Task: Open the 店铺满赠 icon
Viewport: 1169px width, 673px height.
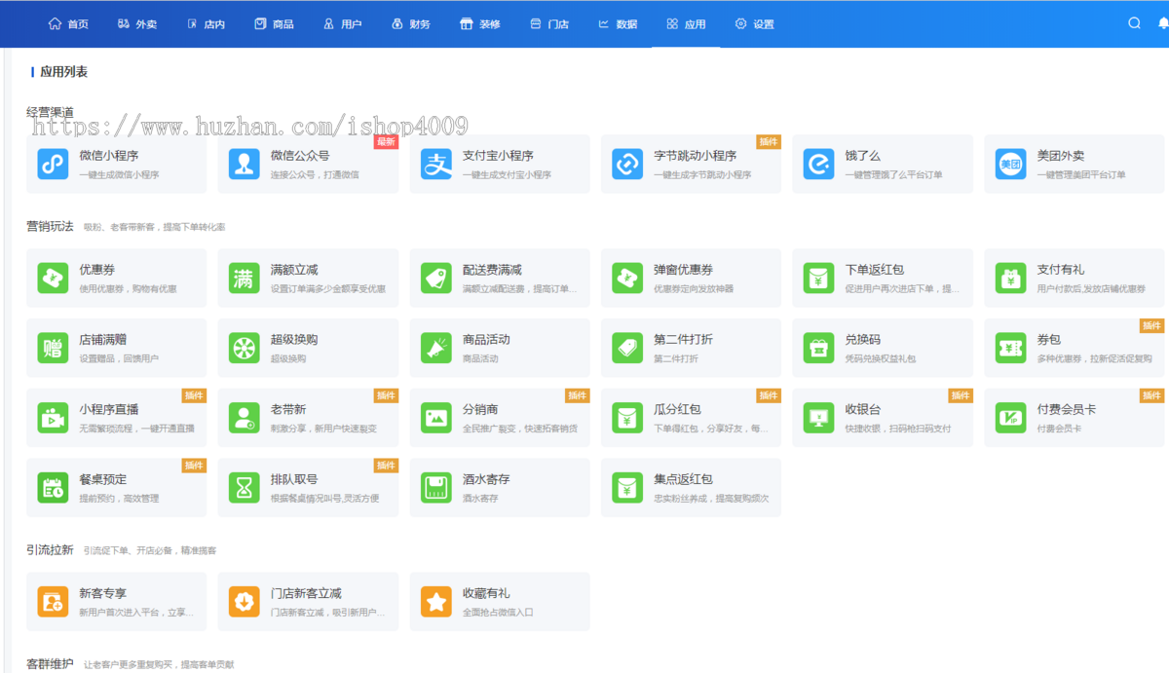Action: pos(53,349)
